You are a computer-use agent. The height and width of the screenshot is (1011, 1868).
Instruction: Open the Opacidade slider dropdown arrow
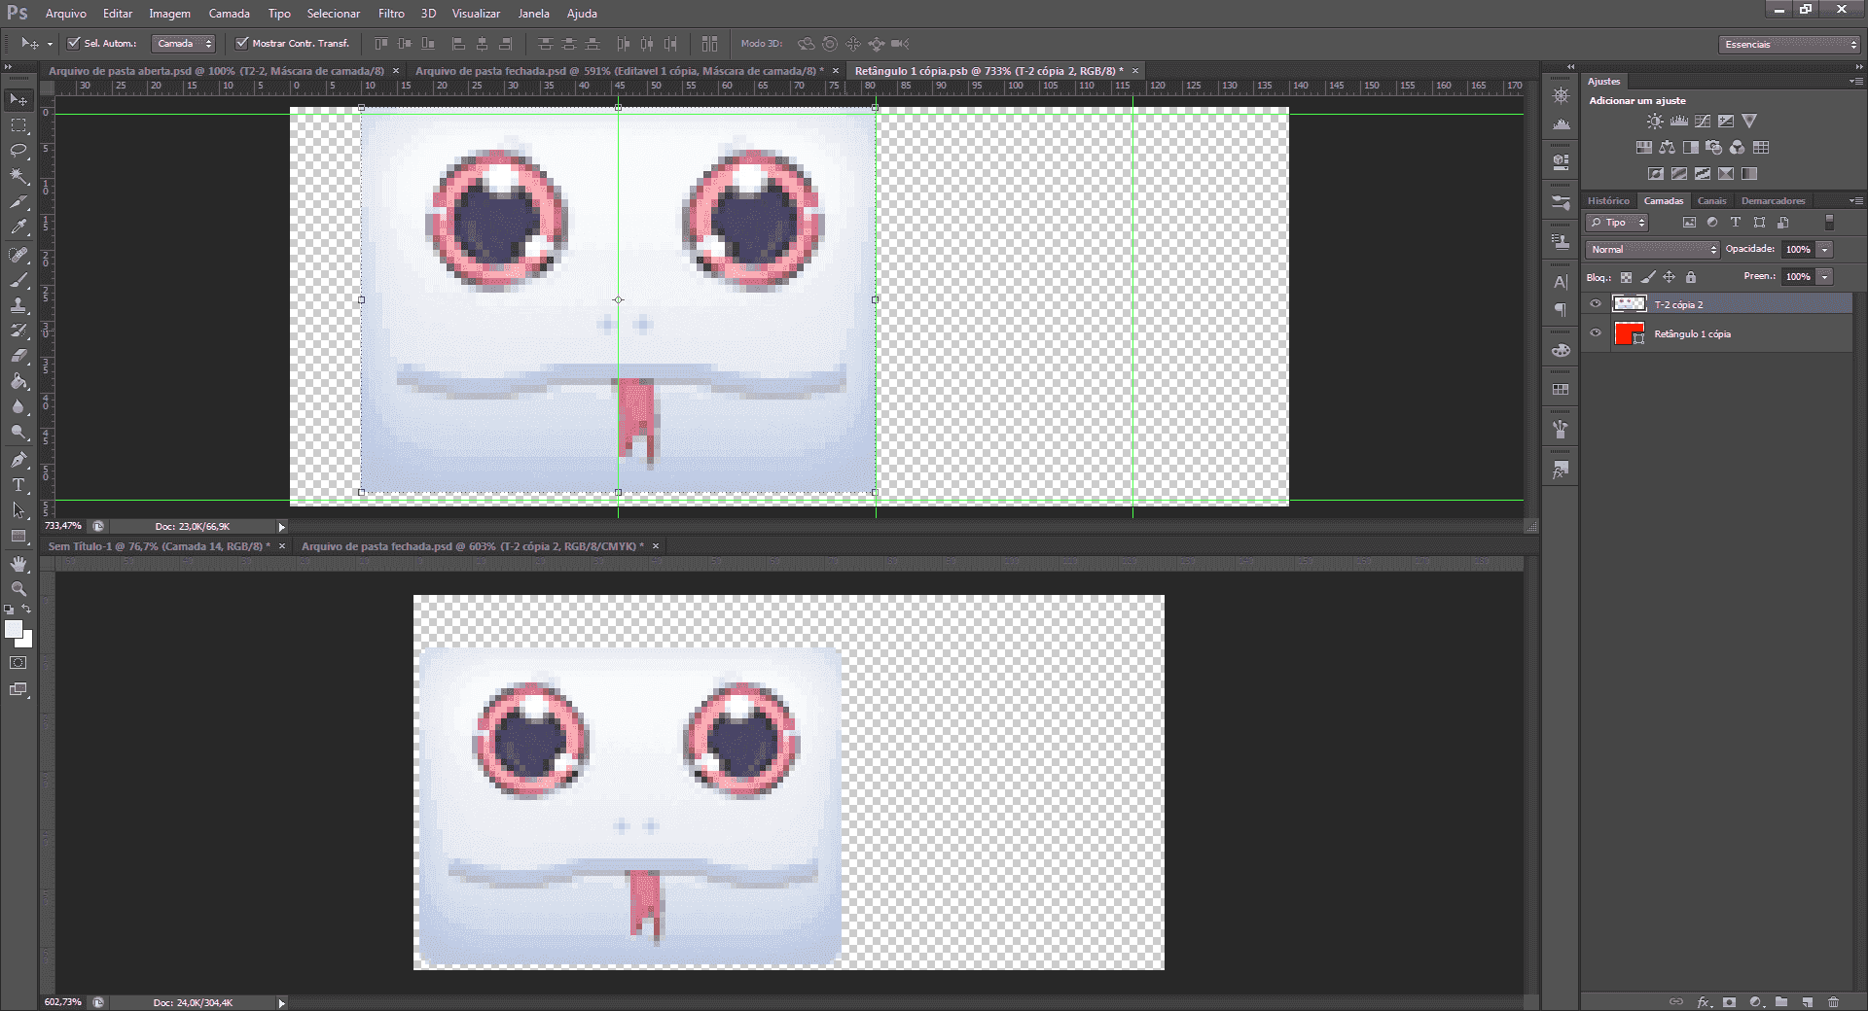pos(1825,249)
